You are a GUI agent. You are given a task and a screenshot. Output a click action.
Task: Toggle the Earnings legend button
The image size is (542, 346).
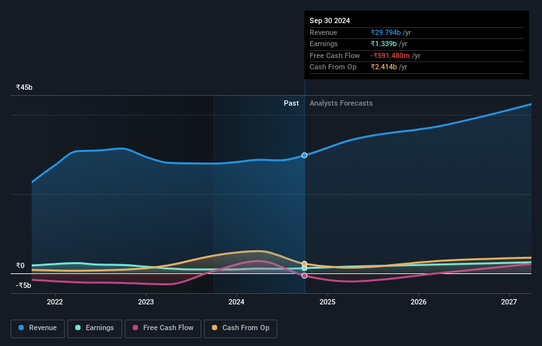tap(94, 328)
